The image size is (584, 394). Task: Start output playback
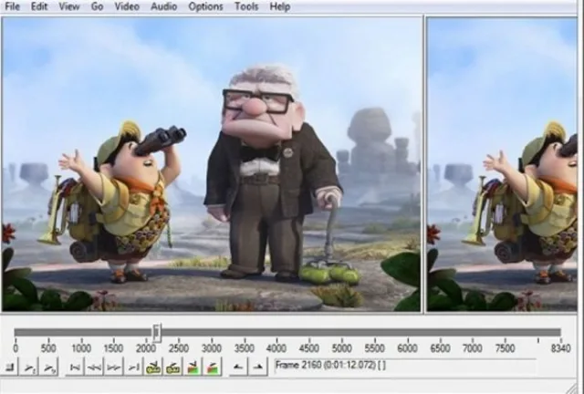click(x=49, y=368)
